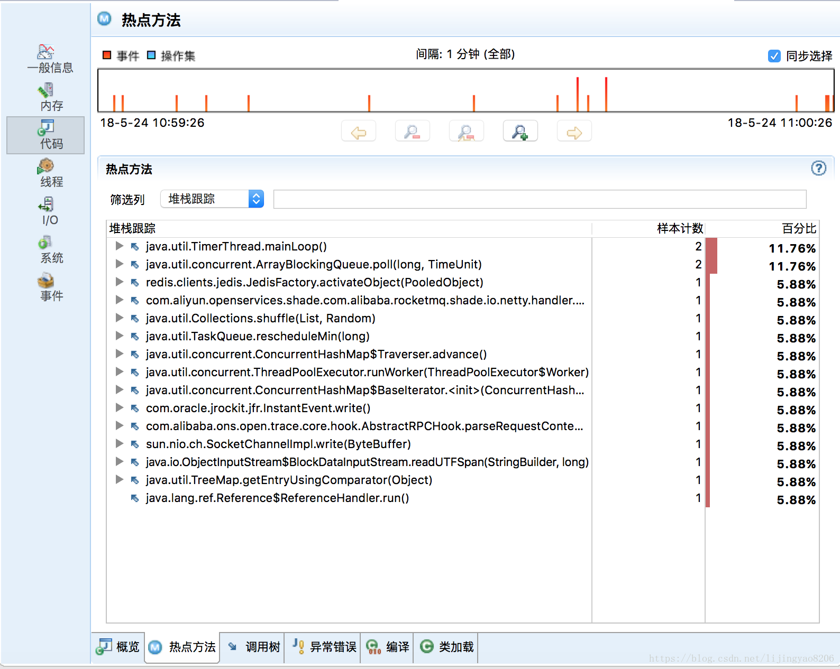Click stack icon of TimerThread.mainLoop row

coord(135,246)
